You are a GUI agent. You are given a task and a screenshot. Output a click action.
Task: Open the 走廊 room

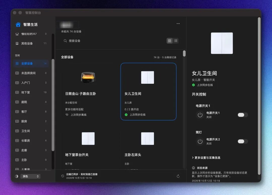[31, 150]
